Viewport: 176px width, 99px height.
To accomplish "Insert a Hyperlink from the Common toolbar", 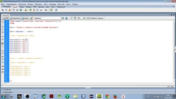I will pos(2,10).
